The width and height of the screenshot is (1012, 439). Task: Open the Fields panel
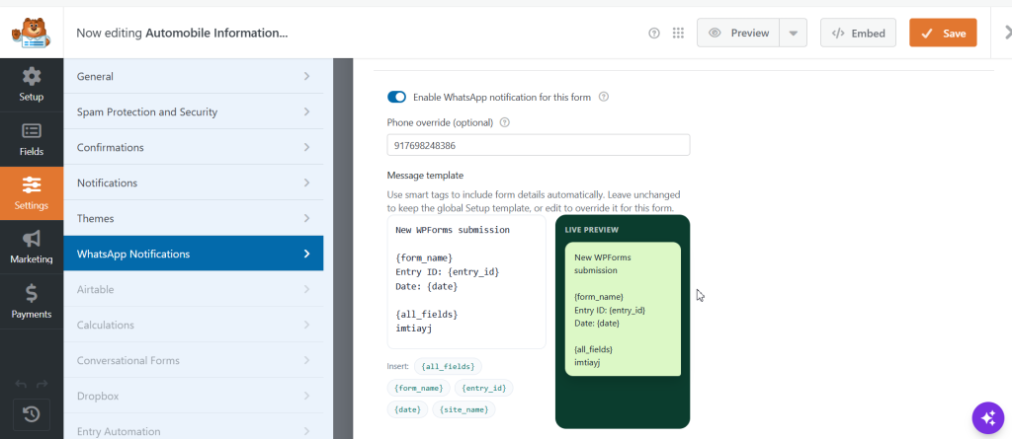[32, 139]
